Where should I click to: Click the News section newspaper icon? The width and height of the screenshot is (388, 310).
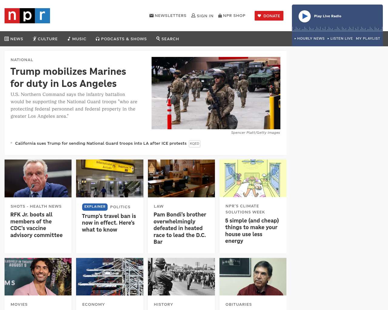pyautogui.click(x=7, y=39)
